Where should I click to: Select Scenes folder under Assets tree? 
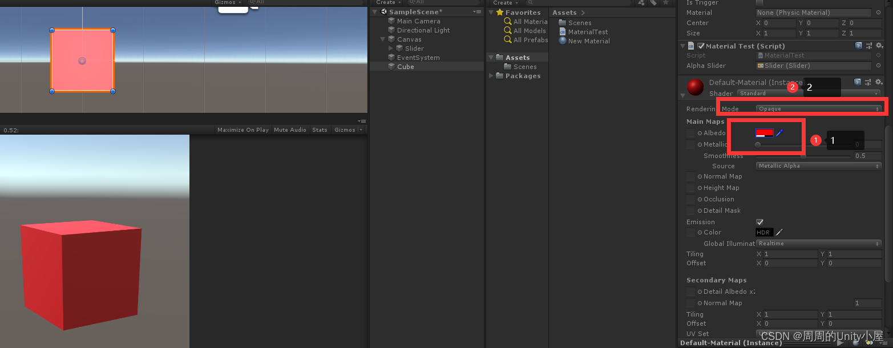[525, 67]
